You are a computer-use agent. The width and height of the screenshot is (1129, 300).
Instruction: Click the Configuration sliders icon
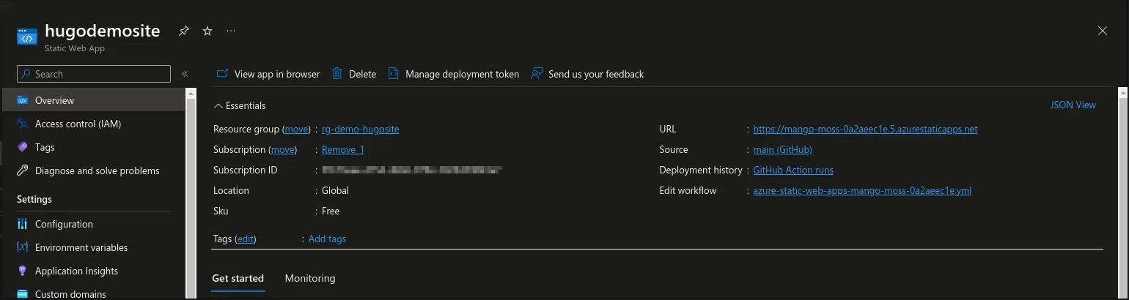(22, 224)
